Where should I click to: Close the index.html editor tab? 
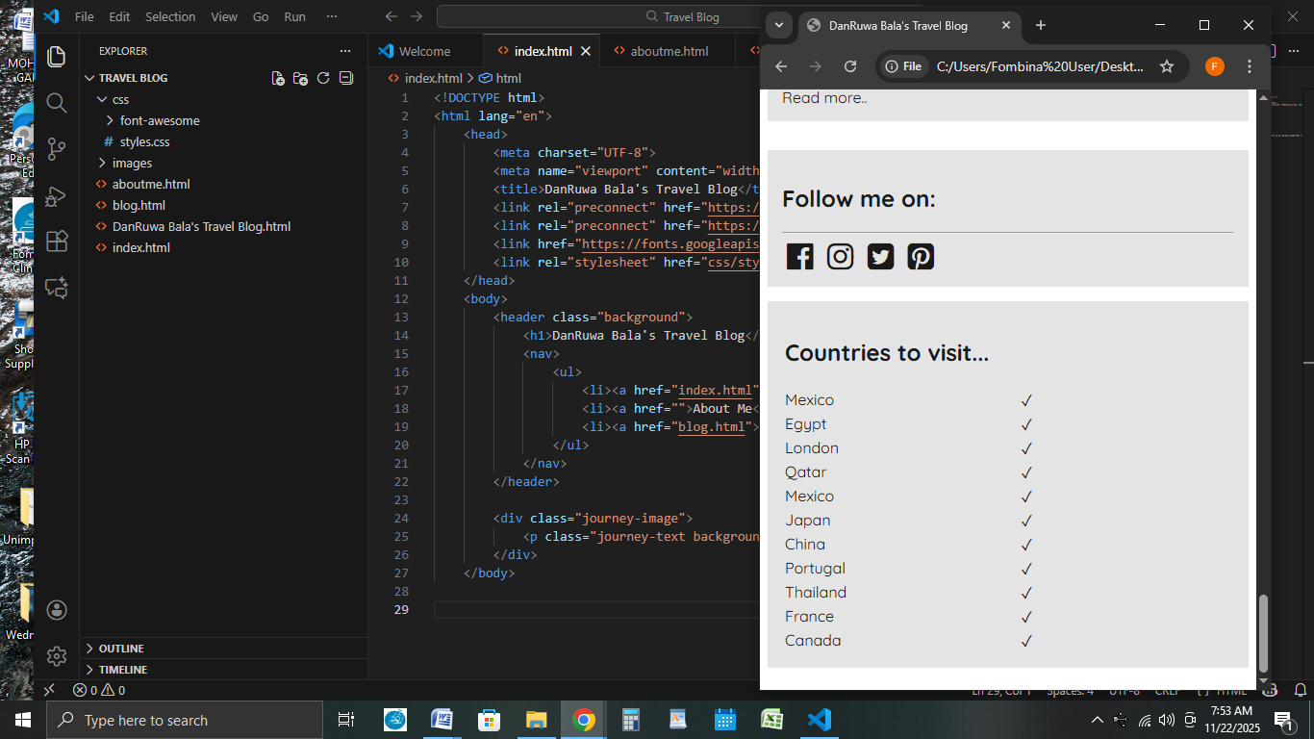[585, 51]
